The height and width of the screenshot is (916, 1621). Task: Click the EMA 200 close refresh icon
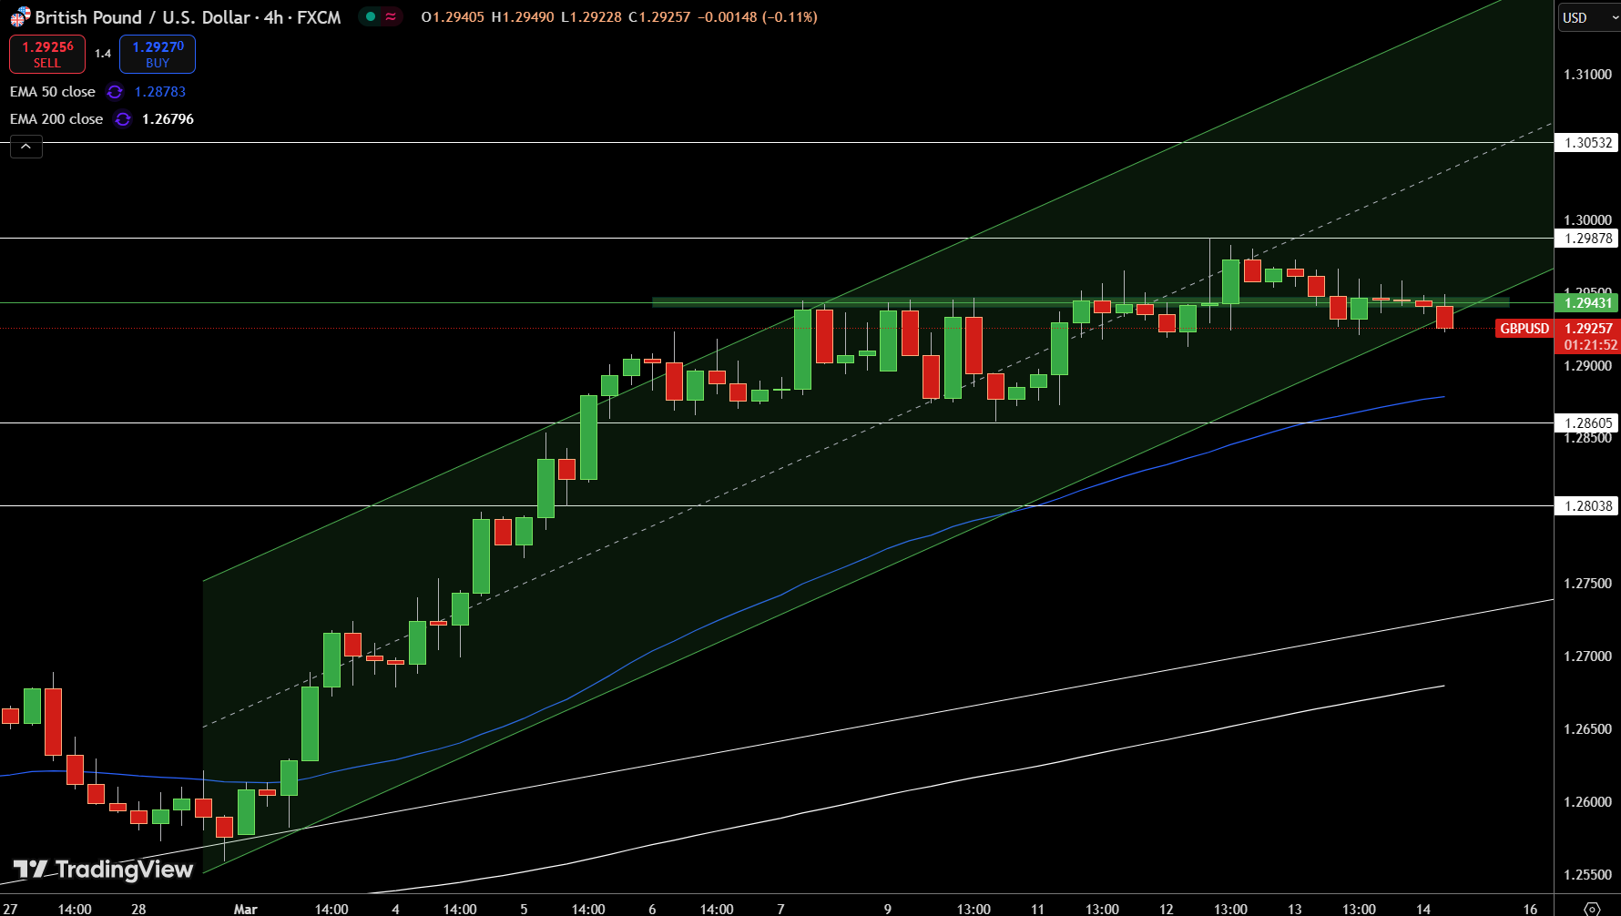coord(123,119)
